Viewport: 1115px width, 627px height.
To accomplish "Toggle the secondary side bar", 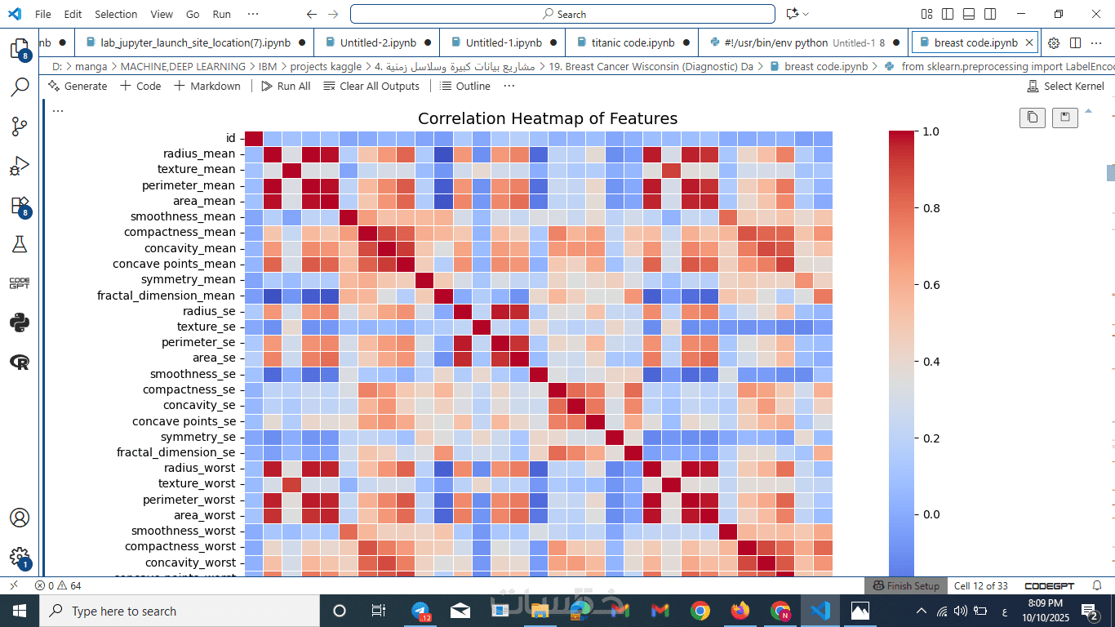I will pyautogui.click(x=990, y=14).
